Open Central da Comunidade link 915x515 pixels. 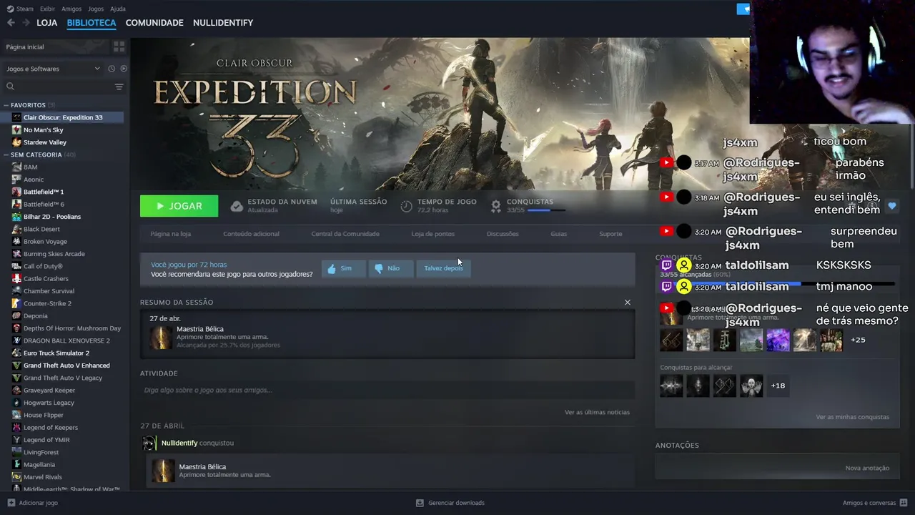345,234
